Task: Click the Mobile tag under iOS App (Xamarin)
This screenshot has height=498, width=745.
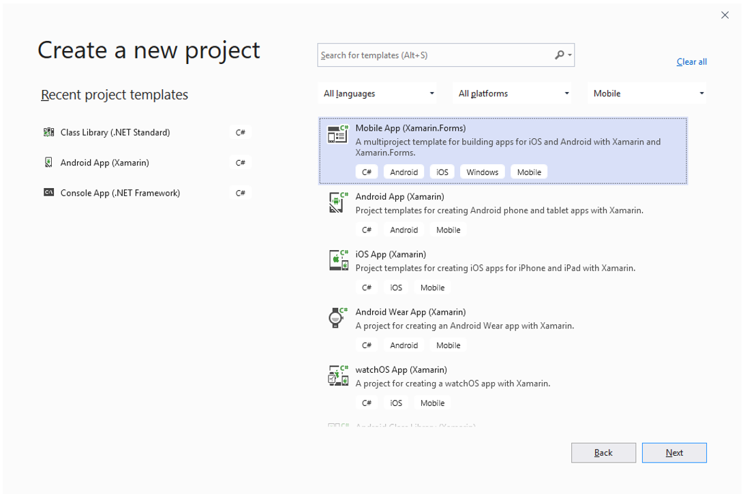Action: tap(432, 287)
